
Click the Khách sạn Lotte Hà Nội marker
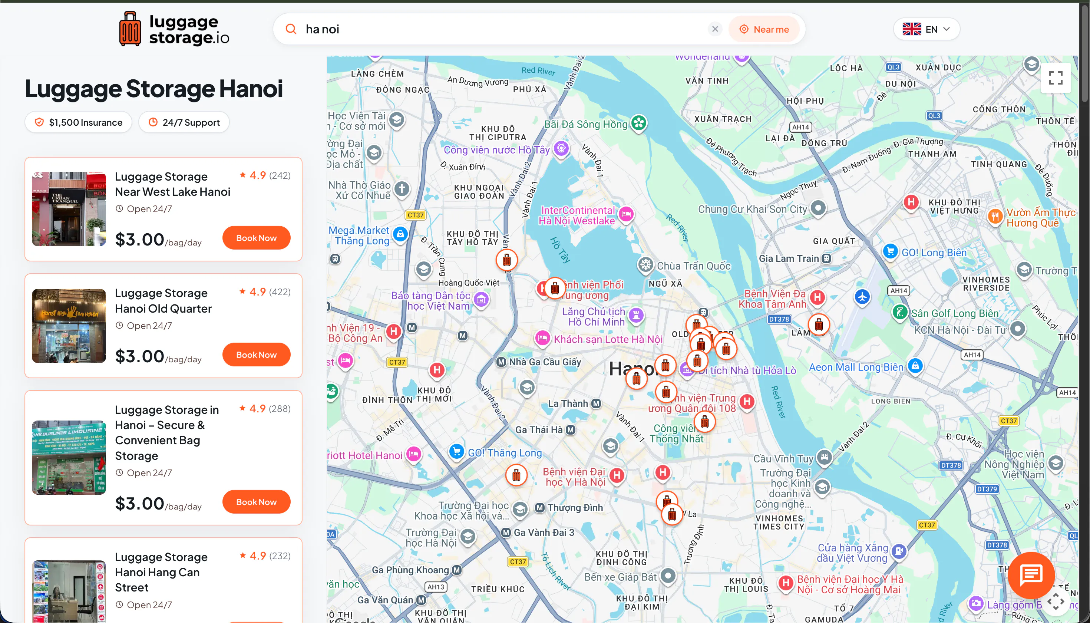pyautogui.click(x=542, y=338)
